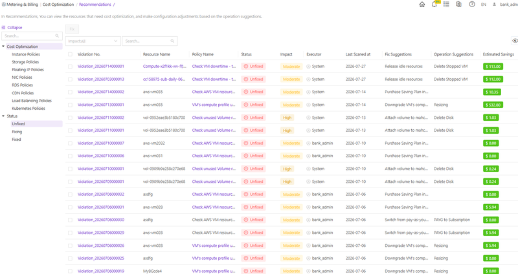Check row Violation_20260713000001
This screenshot has width=518, height=274.
(70, 105)
